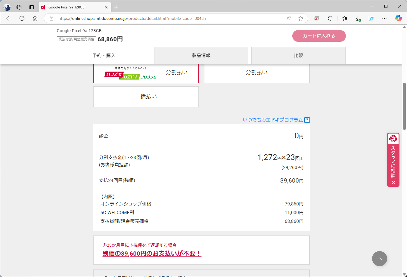Open the スタッフに相談 chat headset icon
The width and height of the screenshot is (407, 277).
tap(393, 139)
